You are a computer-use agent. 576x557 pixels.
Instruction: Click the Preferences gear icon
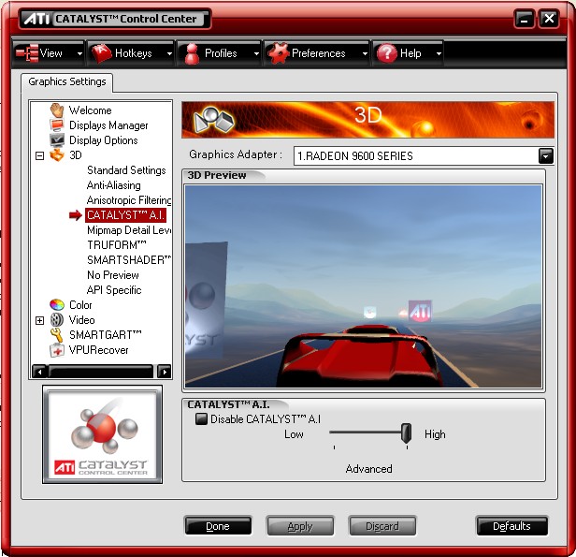tap(278, 53)
